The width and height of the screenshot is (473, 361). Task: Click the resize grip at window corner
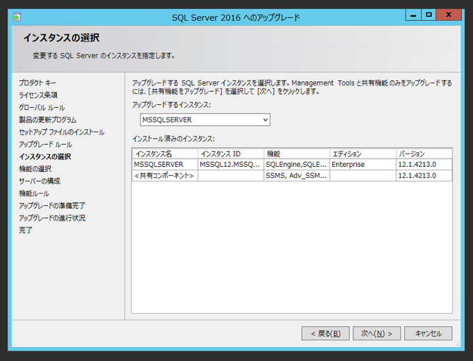point(458,344)
